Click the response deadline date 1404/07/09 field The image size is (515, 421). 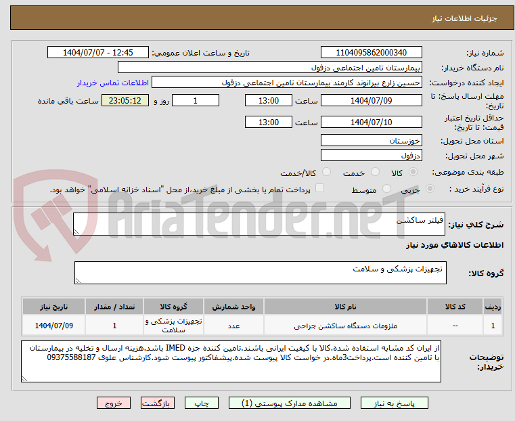371,100
